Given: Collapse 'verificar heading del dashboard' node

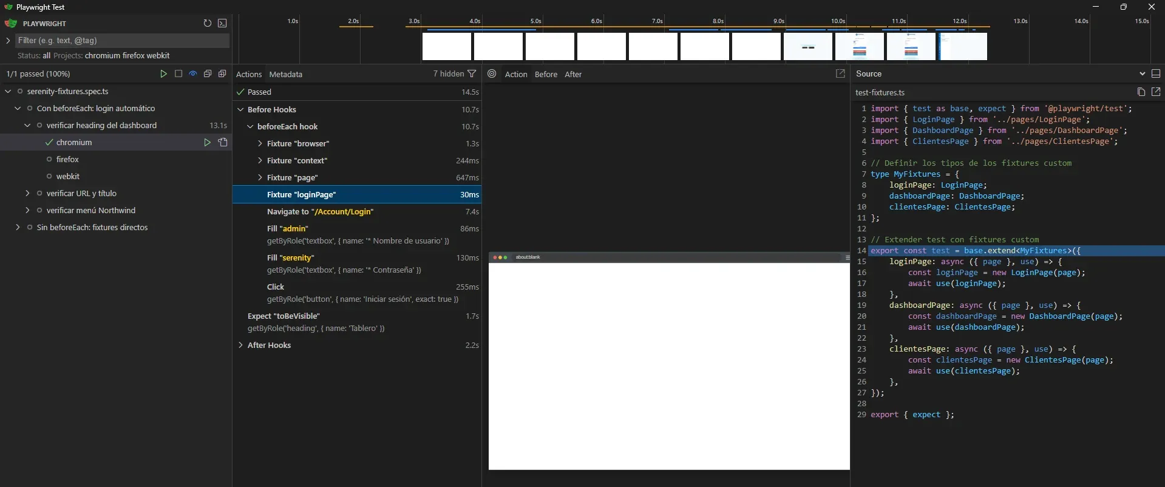Looking at the screenshot, I should tap(27, 125).
